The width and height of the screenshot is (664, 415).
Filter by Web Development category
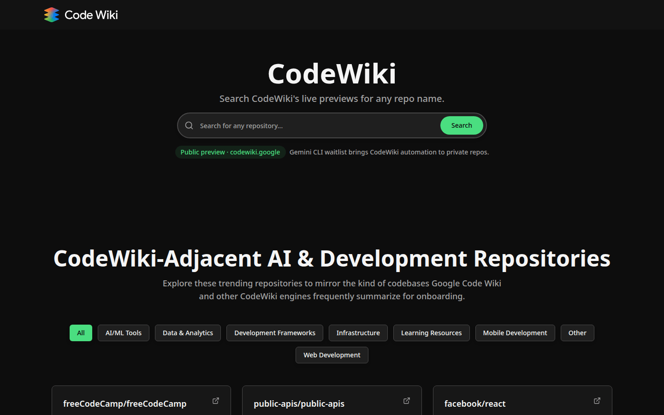(x=332, y=355)
